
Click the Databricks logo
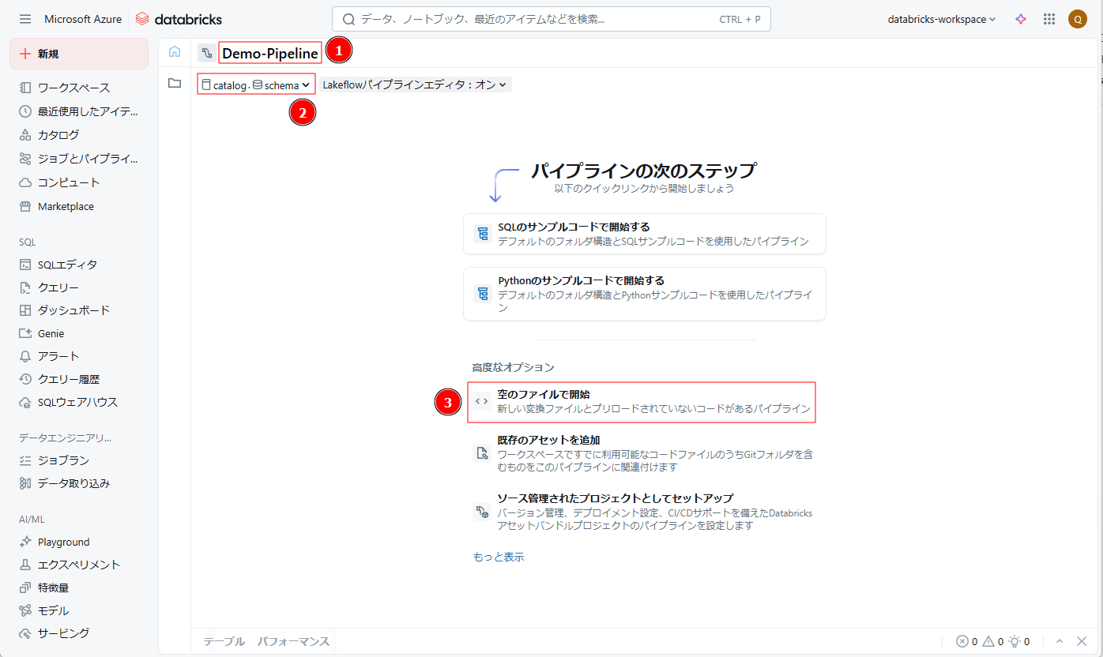(x=179, y=19)
